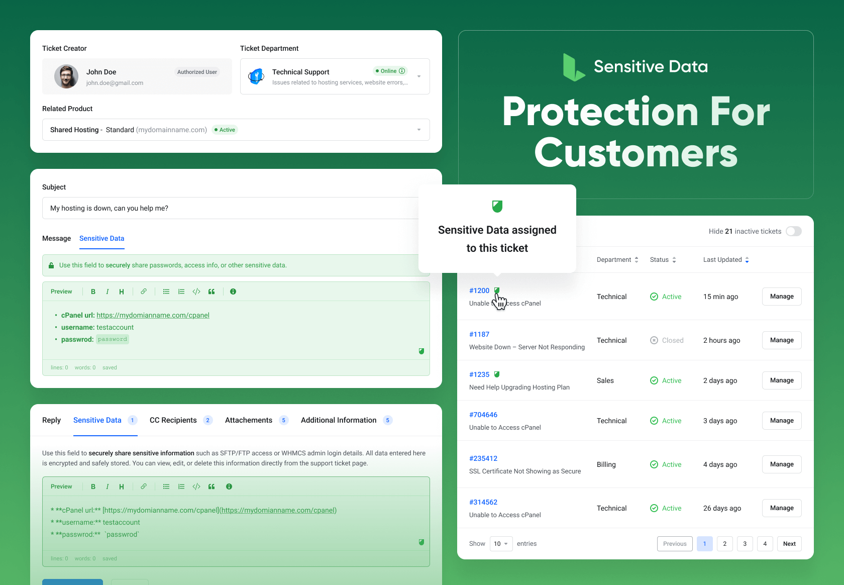Open the info icon in the ticket message editor
Image resolution: width=844 pixels, height=585 pixels.
(x=233, y=291)
